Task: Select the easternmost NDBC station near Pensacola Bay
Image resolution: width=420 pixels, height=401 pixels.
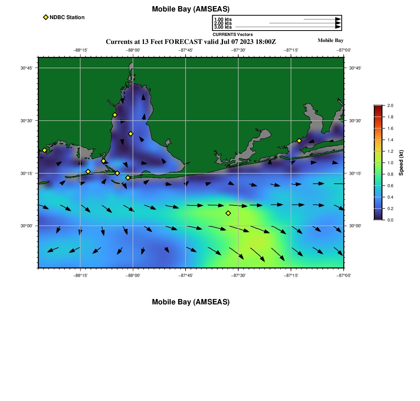Action: click(299, 141)
